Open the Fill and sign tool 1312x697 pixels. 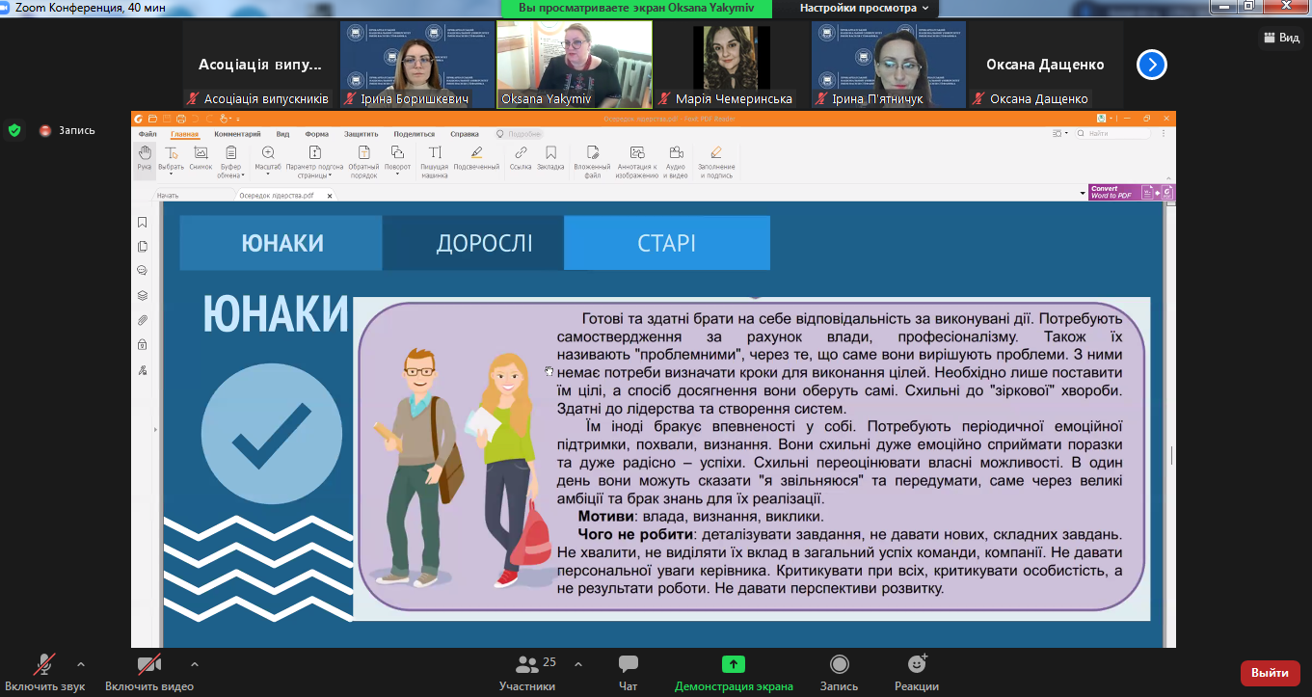pos(716,162)
